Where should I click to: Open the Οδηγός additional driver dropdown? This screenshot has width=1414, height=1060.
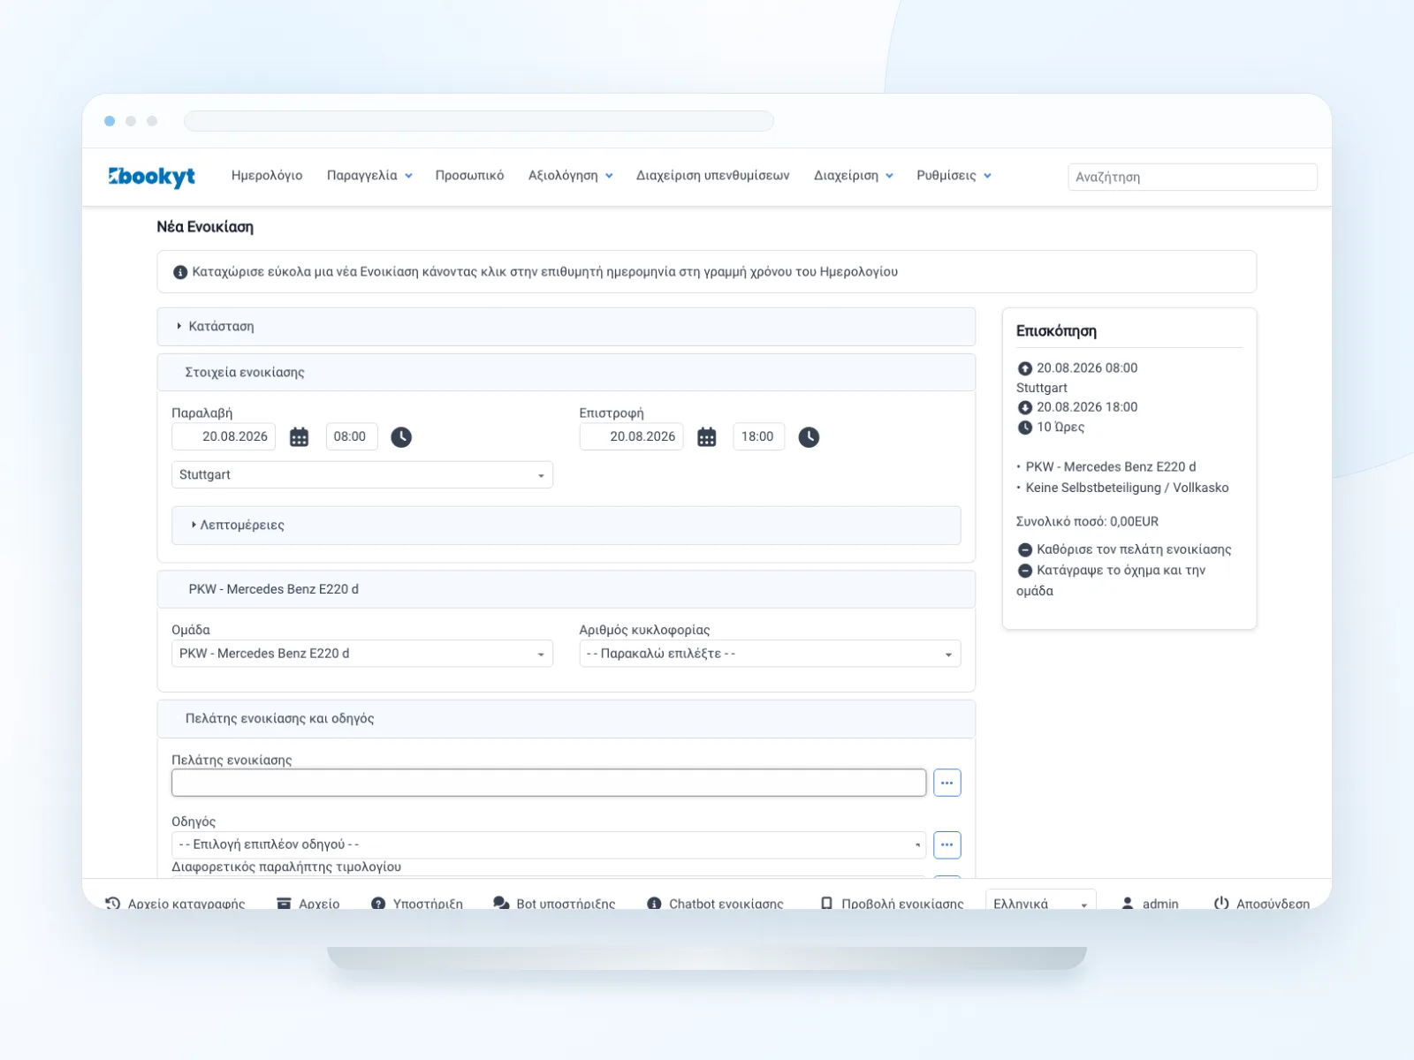549,844
